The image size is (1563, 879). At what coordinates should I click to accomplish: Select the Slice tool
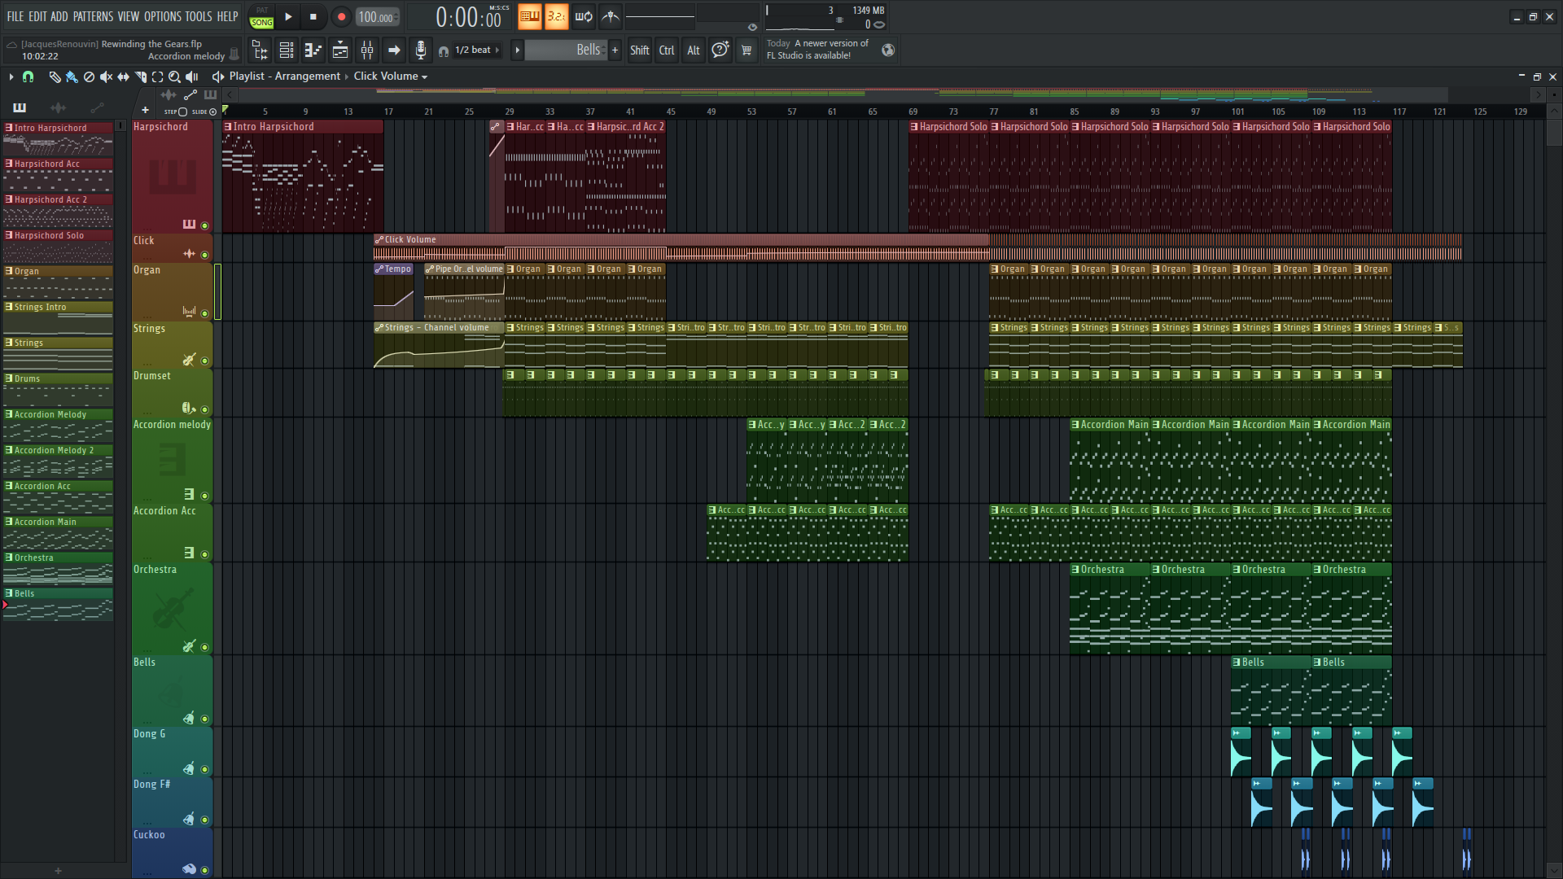click(x=140, y=77)
